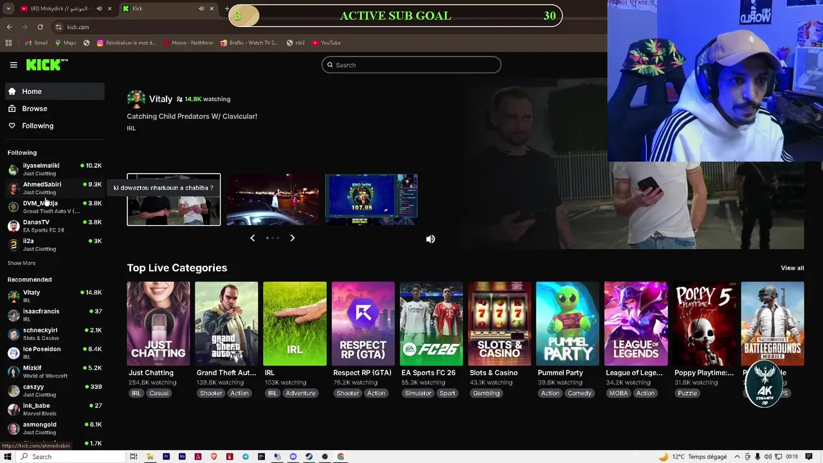
Task: Open the Slots & Casino category card
Action: 500,323
